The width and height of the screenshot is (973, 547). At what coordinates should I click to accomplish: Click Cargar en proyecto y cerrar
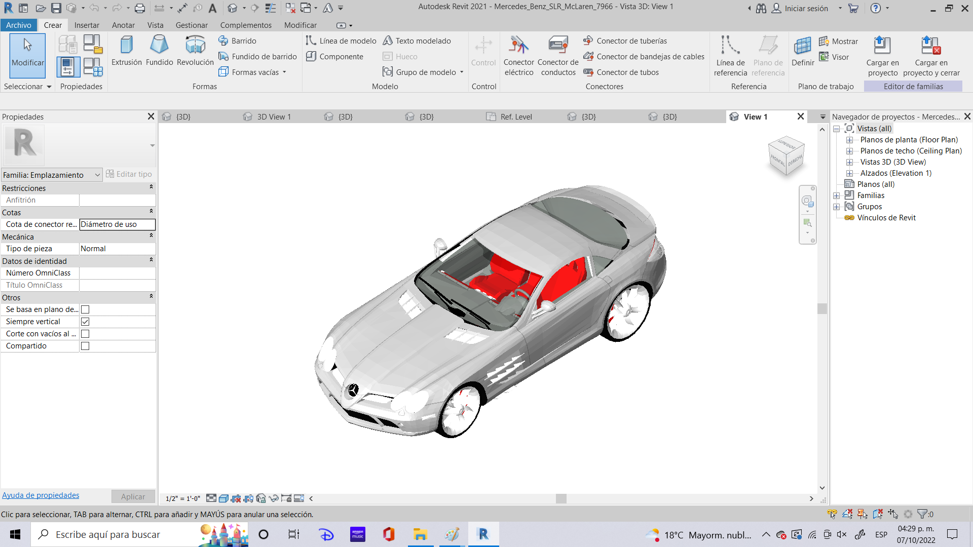931,56
